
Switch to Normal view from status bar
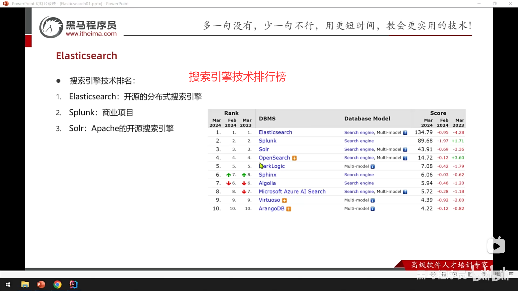tap(470, 274)
